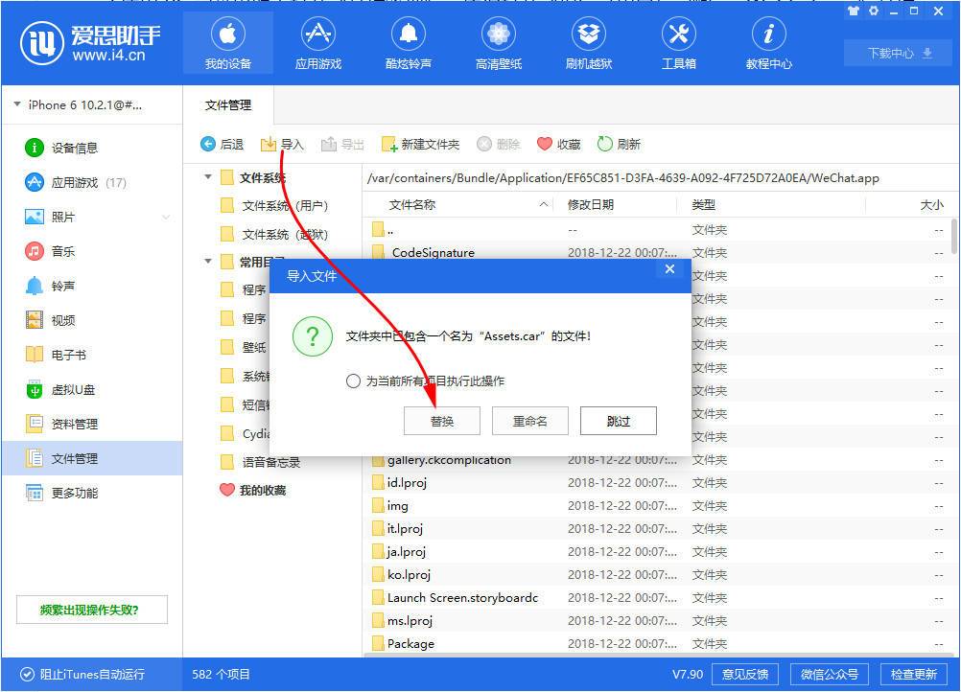961x692 pixels.
Task: Open the 酷炫铃声 ringtone section
Action: pos(409,43)
